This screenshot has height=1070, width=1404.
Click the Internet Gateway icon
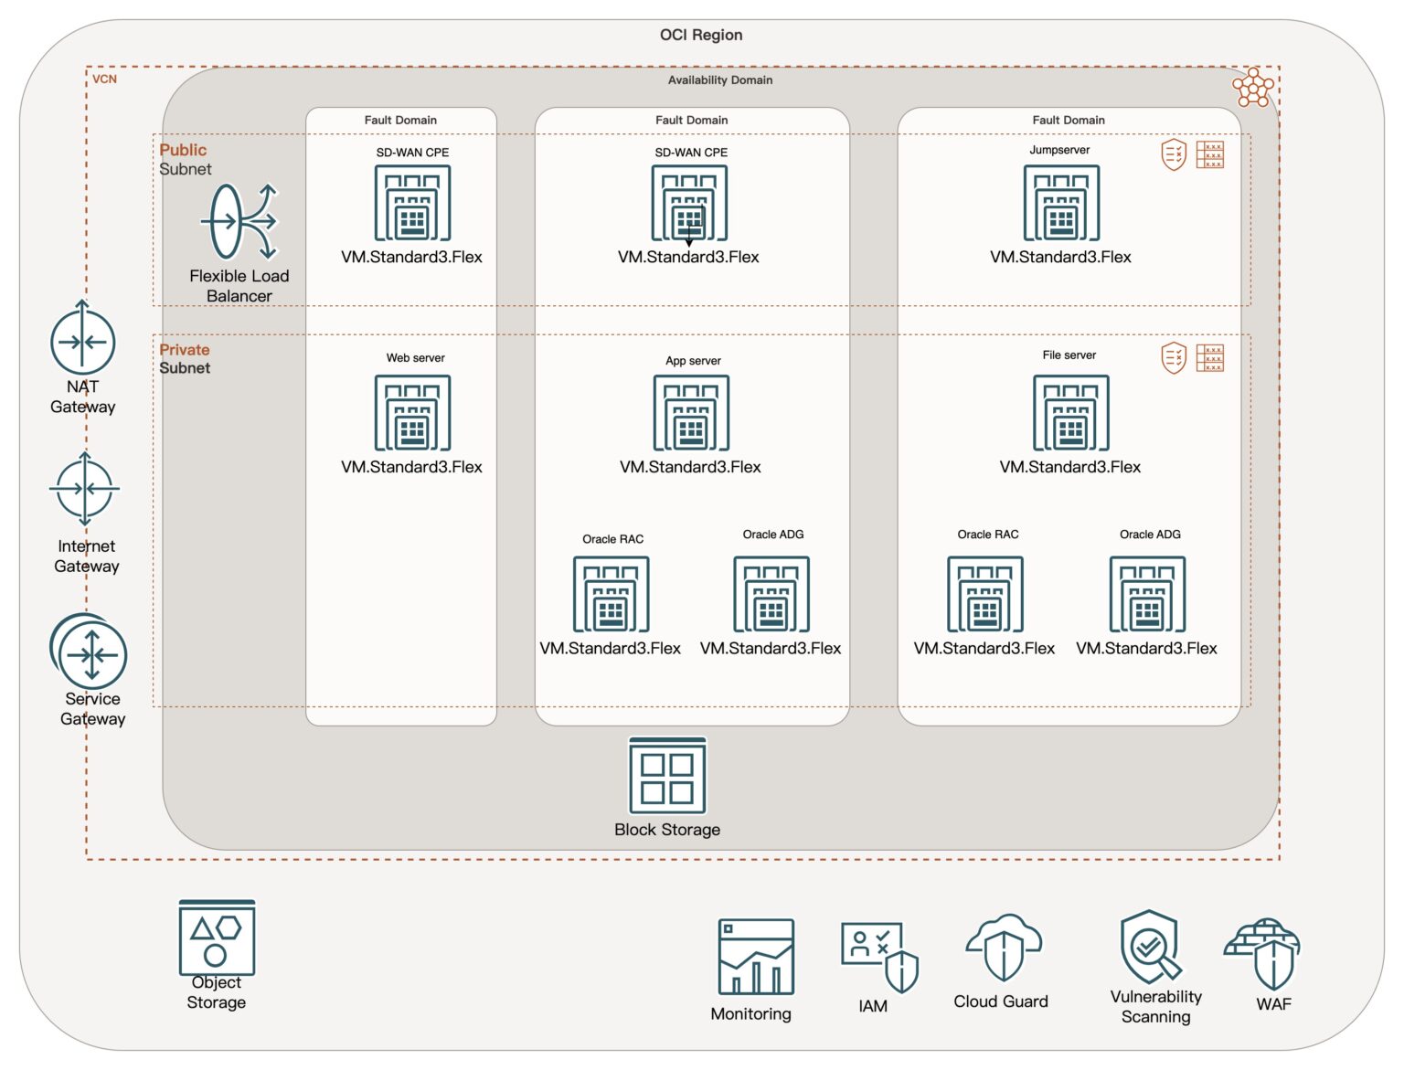(x=84, y=489)
